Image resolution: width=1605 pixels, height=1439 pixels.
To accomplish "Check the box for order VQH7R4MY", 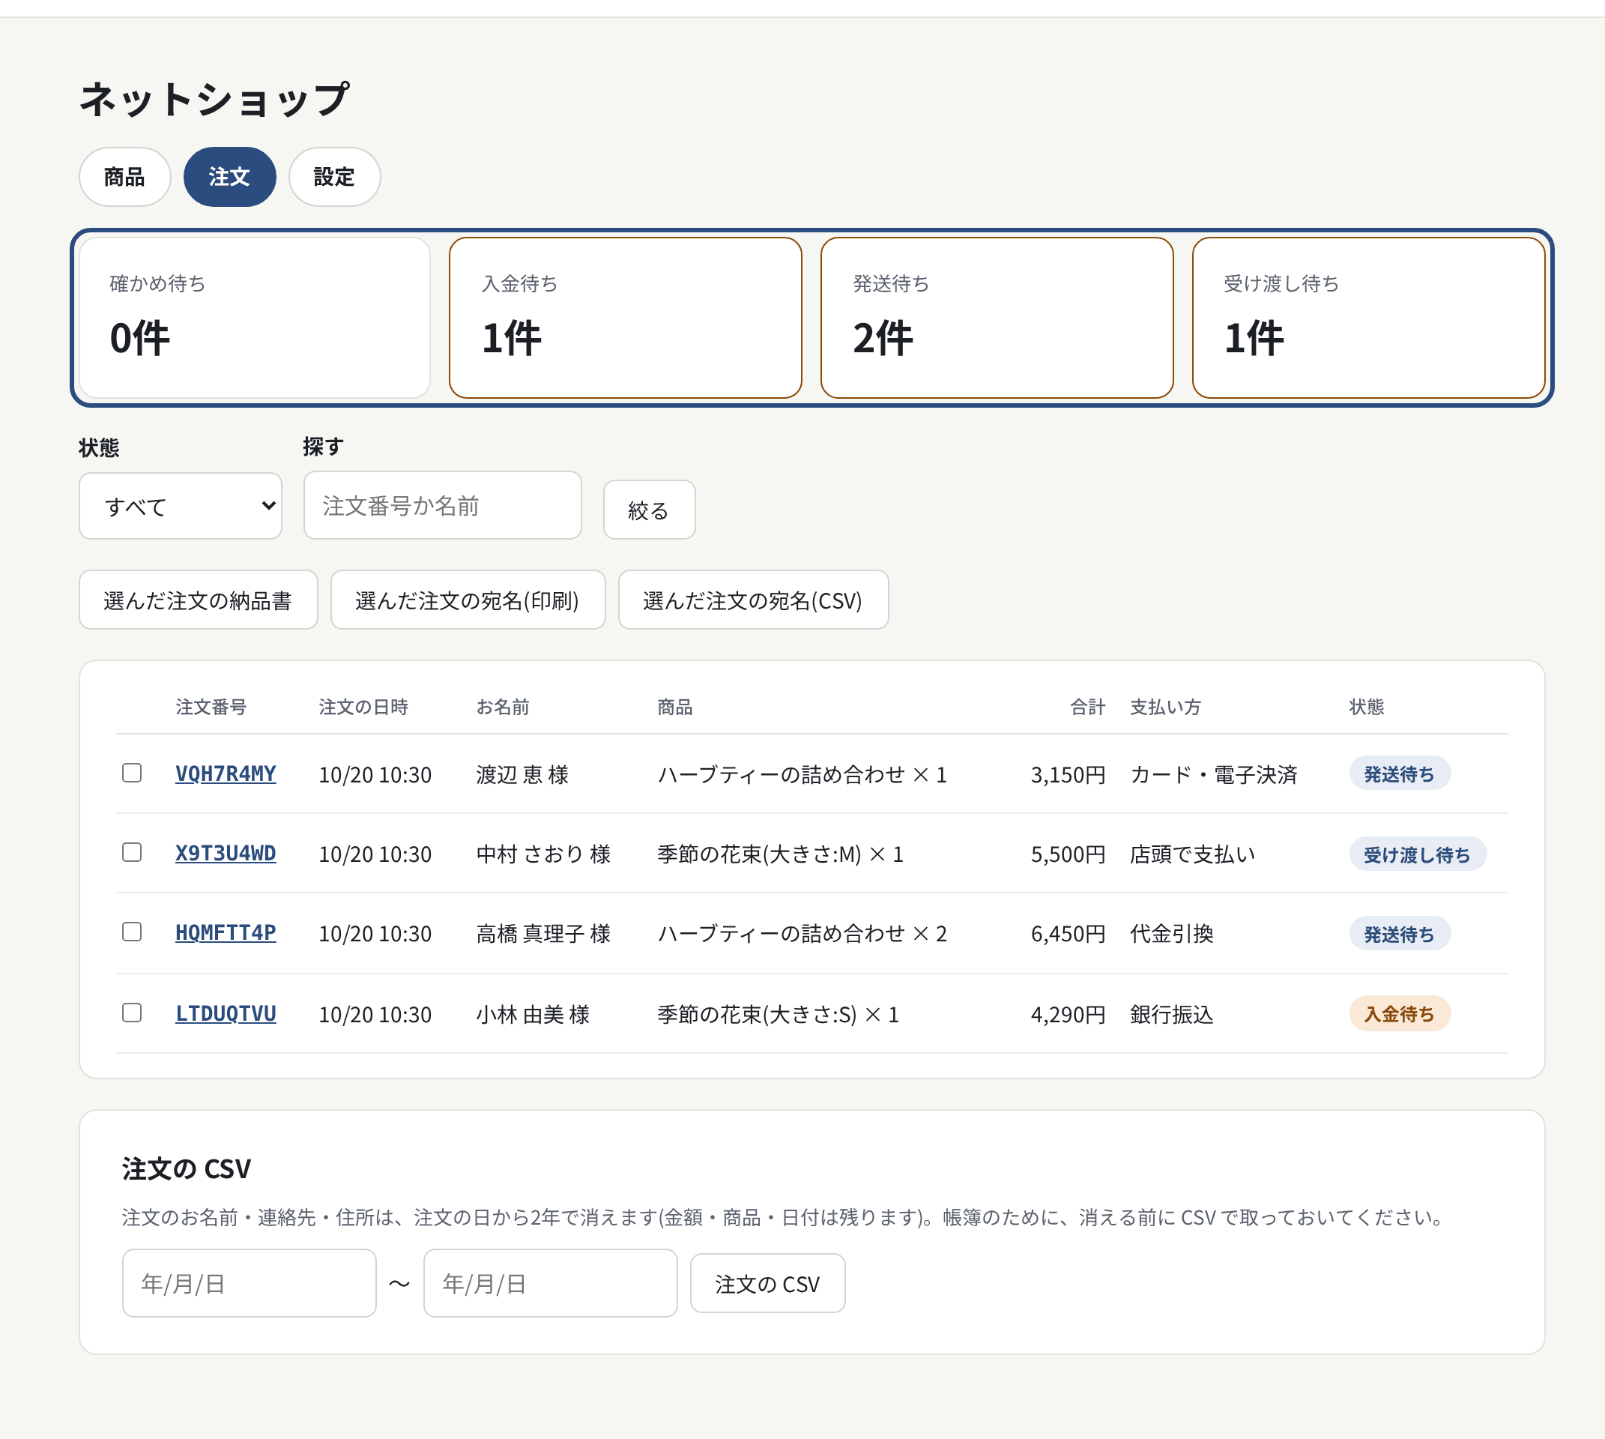I will 132,773.
